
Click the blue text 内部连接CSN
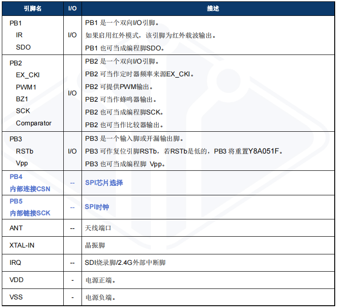click(x=30, y=189)
